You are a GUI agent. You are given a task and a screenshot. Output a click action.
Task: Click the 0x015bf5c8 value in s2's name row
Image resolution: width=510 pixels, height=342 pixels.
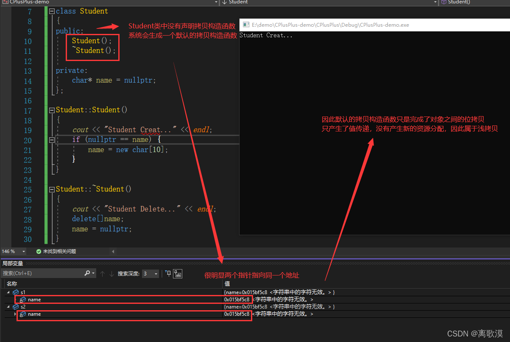click(237, 314)
